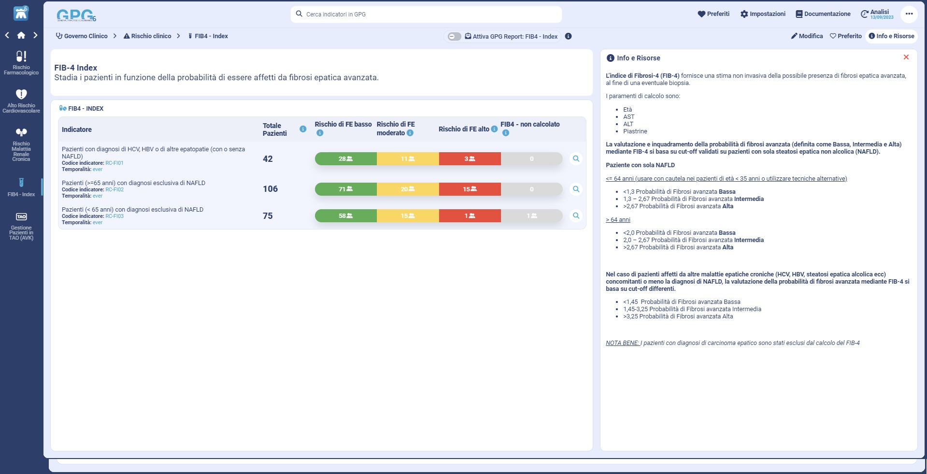The height and width of the screenshot is (474, 927).
Task: Select Rischio Malattia Renale Cronica icon
Action: [x=21, y=132]
